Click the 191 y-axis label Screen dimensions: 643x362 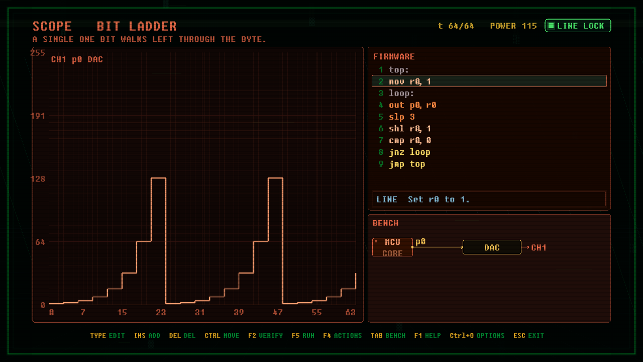38,116
